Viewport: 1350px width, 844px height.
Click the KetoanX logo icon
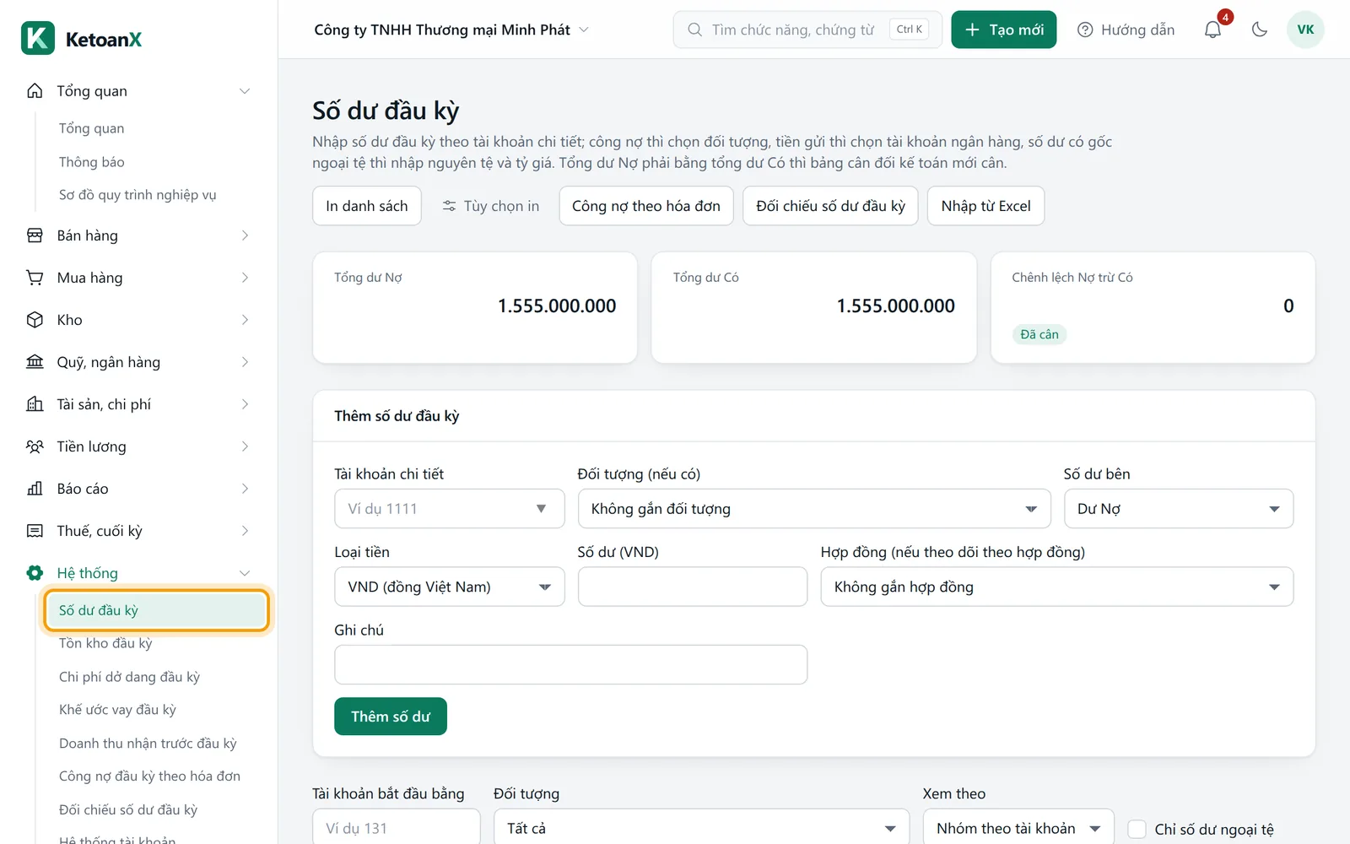[38, 38]
